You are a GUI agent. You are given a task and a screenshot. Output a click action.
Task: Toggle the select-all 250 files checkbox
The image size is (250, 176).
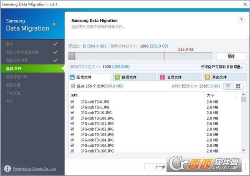[73, 86]
